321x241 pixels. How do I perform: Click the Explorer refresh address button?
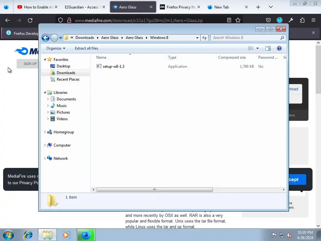coord(204,38)
